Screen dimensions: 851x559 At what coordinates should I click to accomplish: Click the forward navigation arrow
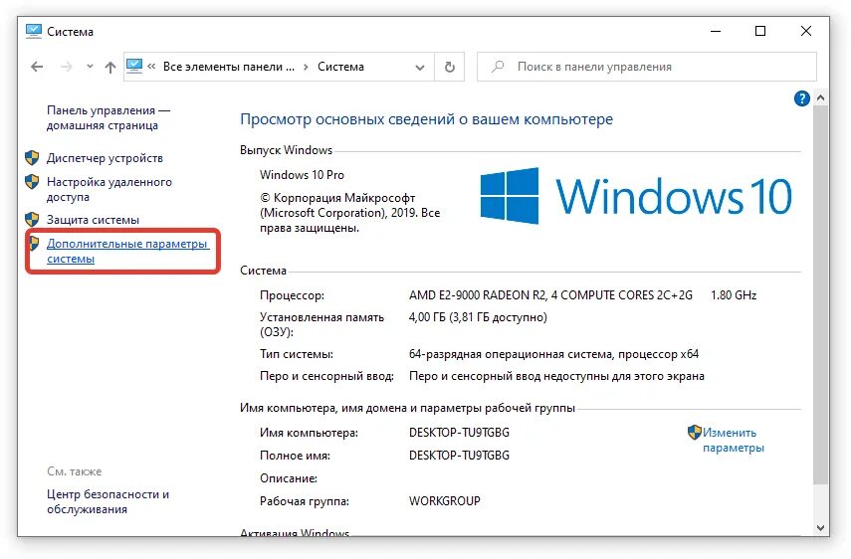pos(67,67)
